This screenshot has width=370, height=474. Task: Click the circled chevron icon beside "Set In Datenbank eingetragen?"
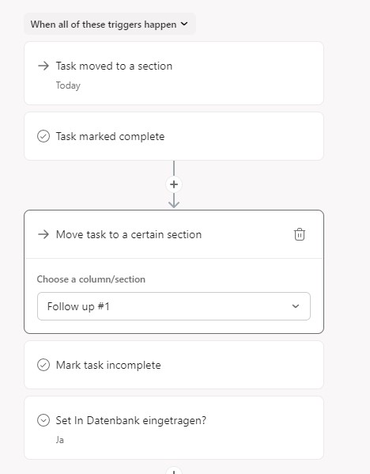[43, 420]
